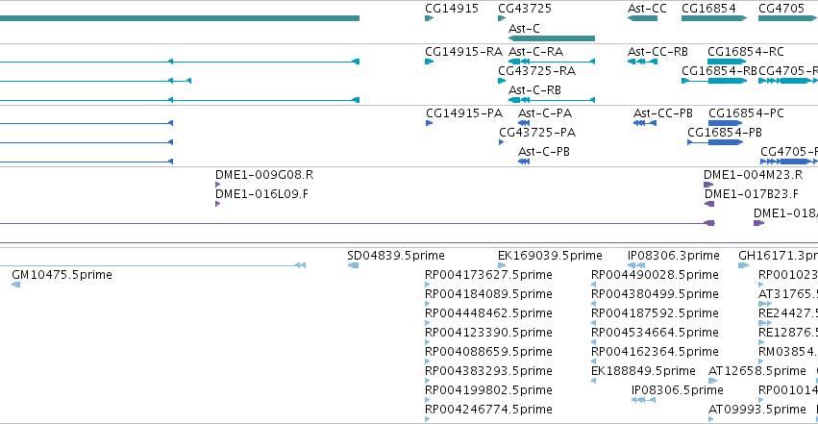This screenshot has height=424, width=818.
Task: Click transcript CG16854-RC
Action: [727, 62]
